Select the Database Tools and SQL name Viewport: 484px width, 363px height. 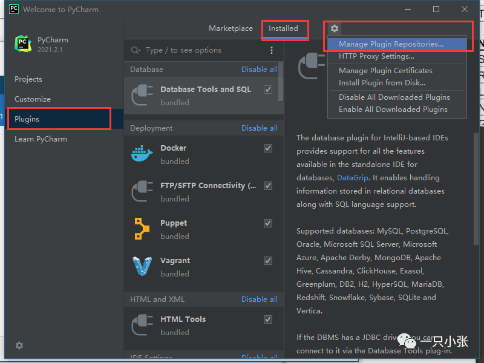206,90
